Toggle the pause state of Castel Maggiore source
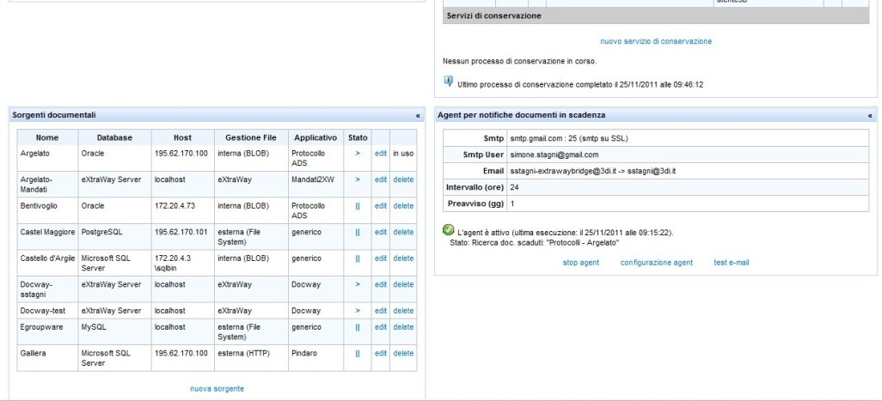This screenshot has width=882, height=401. pos(358,232)
